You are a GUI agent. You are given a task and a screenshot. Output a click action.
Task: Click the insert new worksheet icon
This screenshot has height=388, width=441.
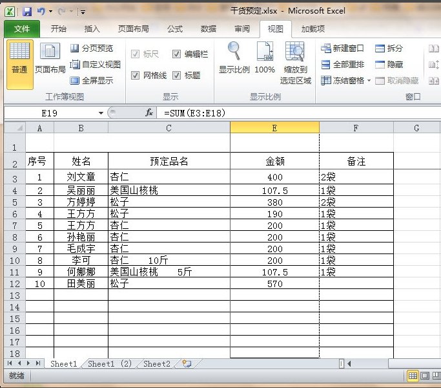[187, 363]
